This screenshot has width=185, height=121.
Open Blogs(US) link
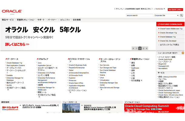pos(162,64)
